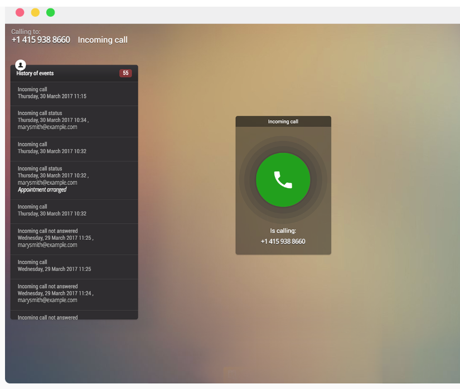Click the Incoming call status heading at top
The height and width of the screenshot is (389, 460).
click(103, 40)
